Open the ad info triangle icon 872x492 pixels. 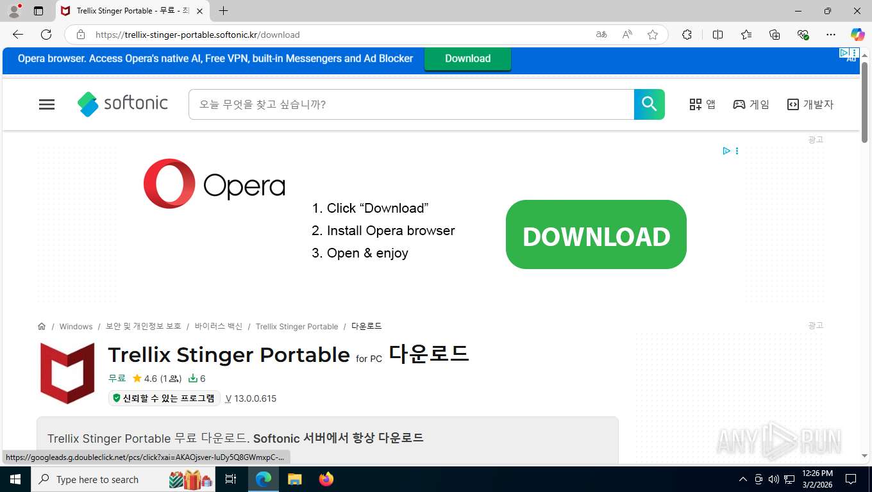pyautogui.click(x=726, y=151)
